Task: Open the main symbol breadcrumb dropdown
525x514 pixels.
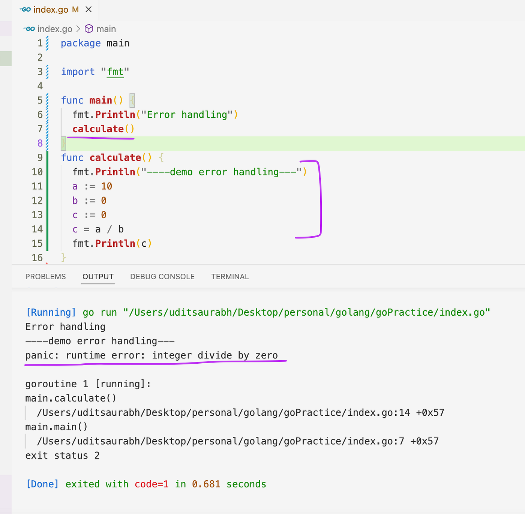Action: 106,28
